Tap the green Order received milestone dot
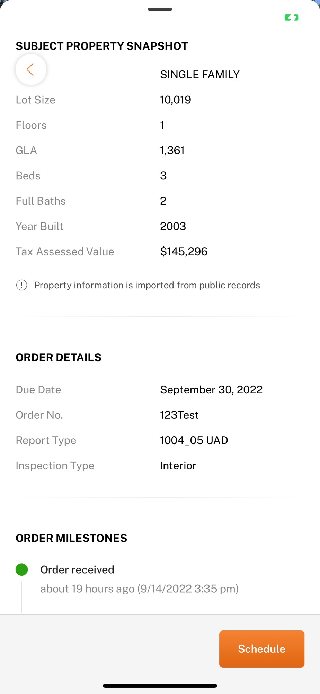Viewport: 320px width, 694px height. tap(22, 569)
